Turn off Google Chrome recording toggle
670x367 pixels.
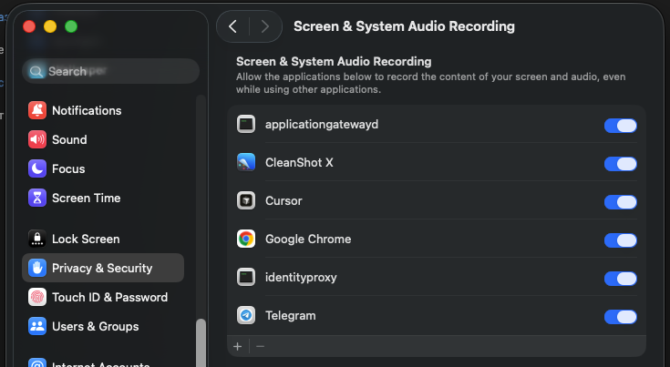(x=620, y=240)
